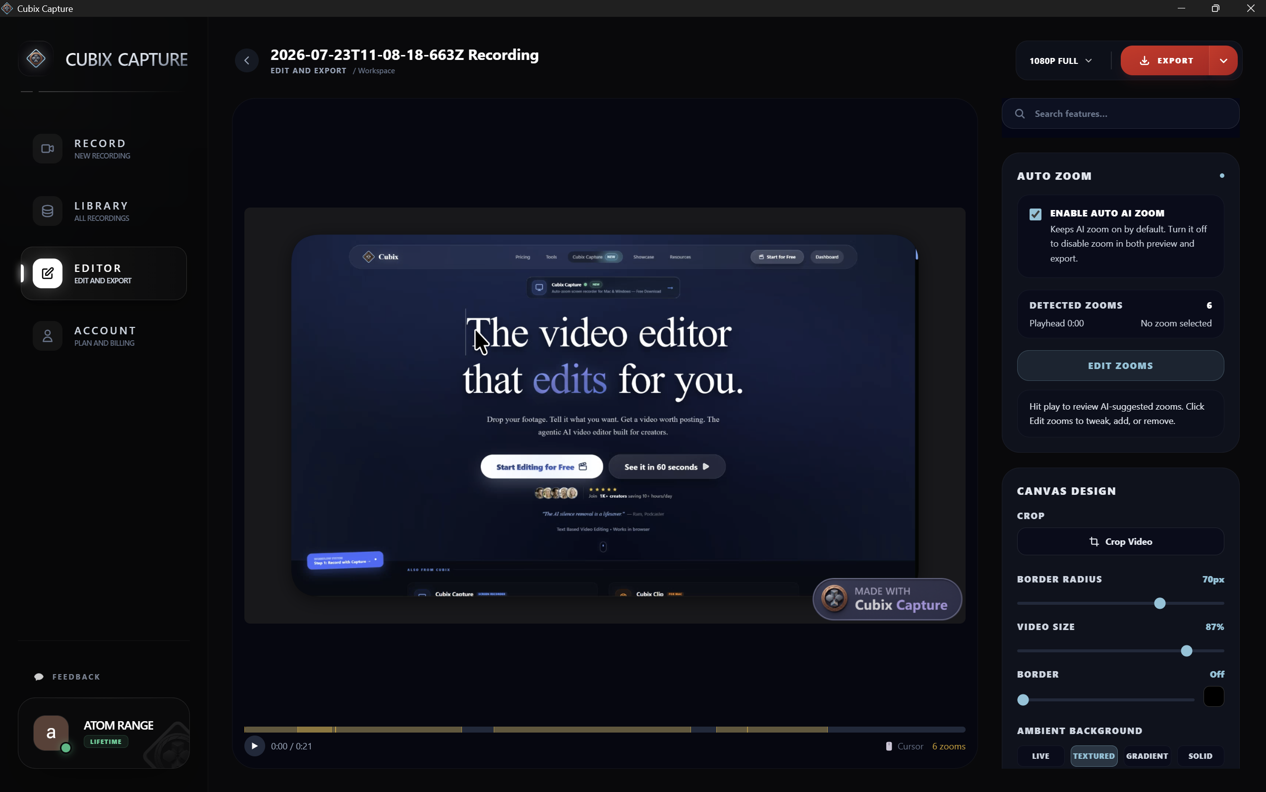Go back with the left chevron button
The width and height of the screenshot is (1266, 792).
246,60
